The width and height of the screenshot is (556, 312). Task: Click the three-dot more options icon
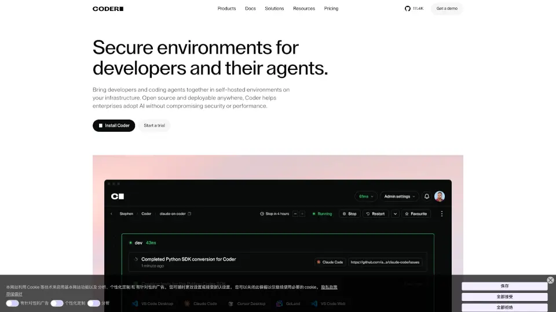click(442, 214)
